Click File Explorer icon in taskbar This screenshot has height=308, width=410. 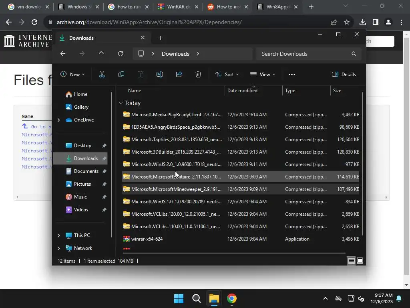(214, 298)
